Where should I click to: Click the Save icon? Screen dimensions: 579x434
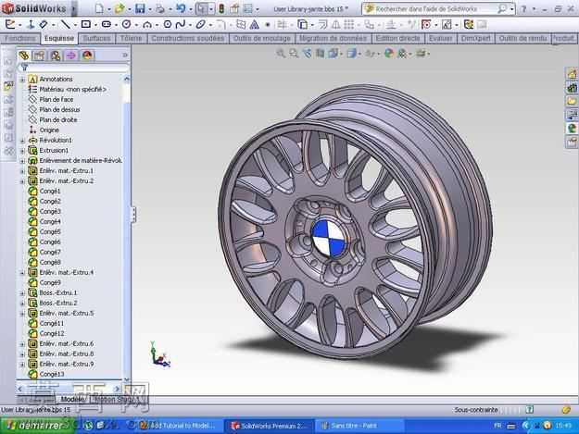(140, 8)
